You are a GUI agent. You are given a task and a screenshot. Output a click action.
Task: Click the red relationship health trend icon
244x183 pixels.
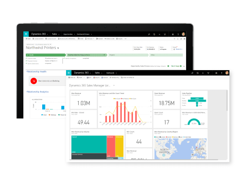[34, 81]
